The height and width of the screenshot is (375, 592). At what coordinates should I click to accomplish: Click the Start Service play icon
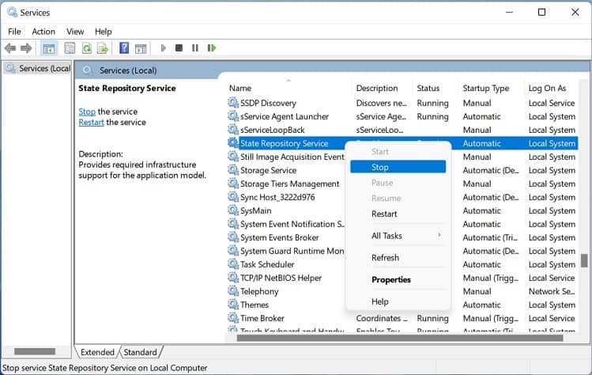(163, 48)
